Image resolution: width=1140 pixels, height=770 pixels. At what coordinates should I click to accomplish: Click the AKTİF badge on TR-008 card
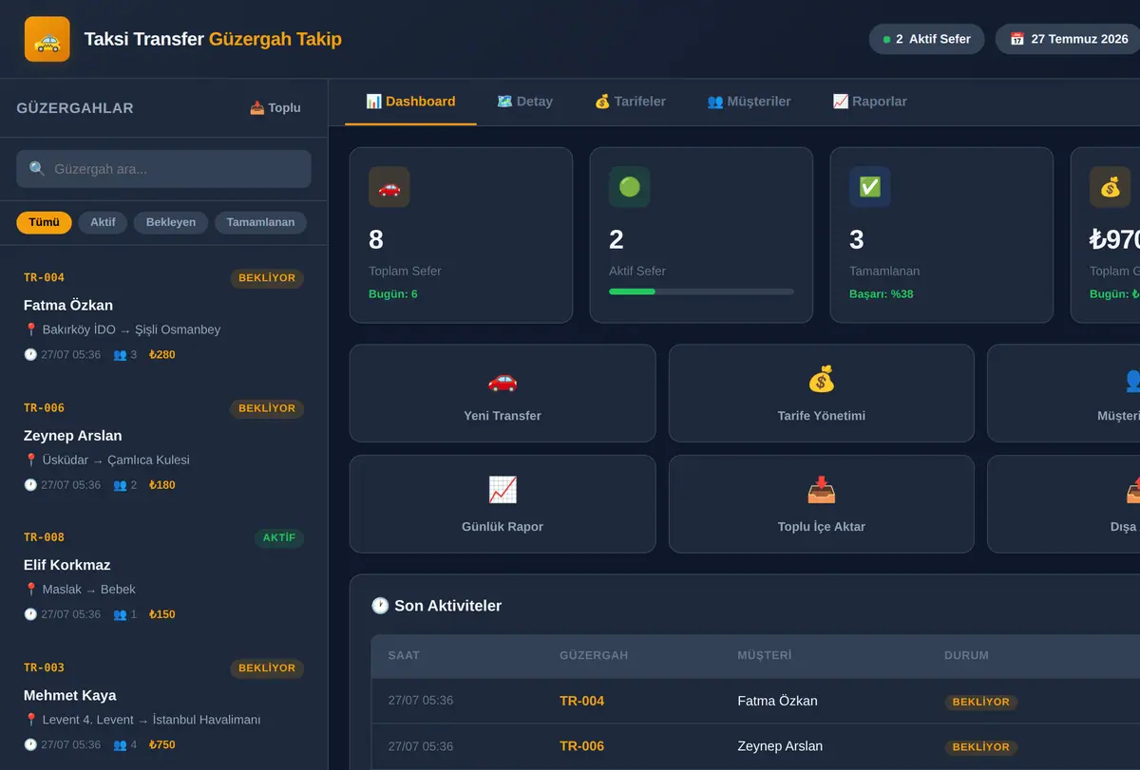pyautogui.click(x=279, y=537)
